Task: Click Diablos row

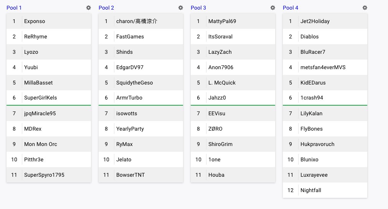Action: pyautogui.click(x=325, y=36)
